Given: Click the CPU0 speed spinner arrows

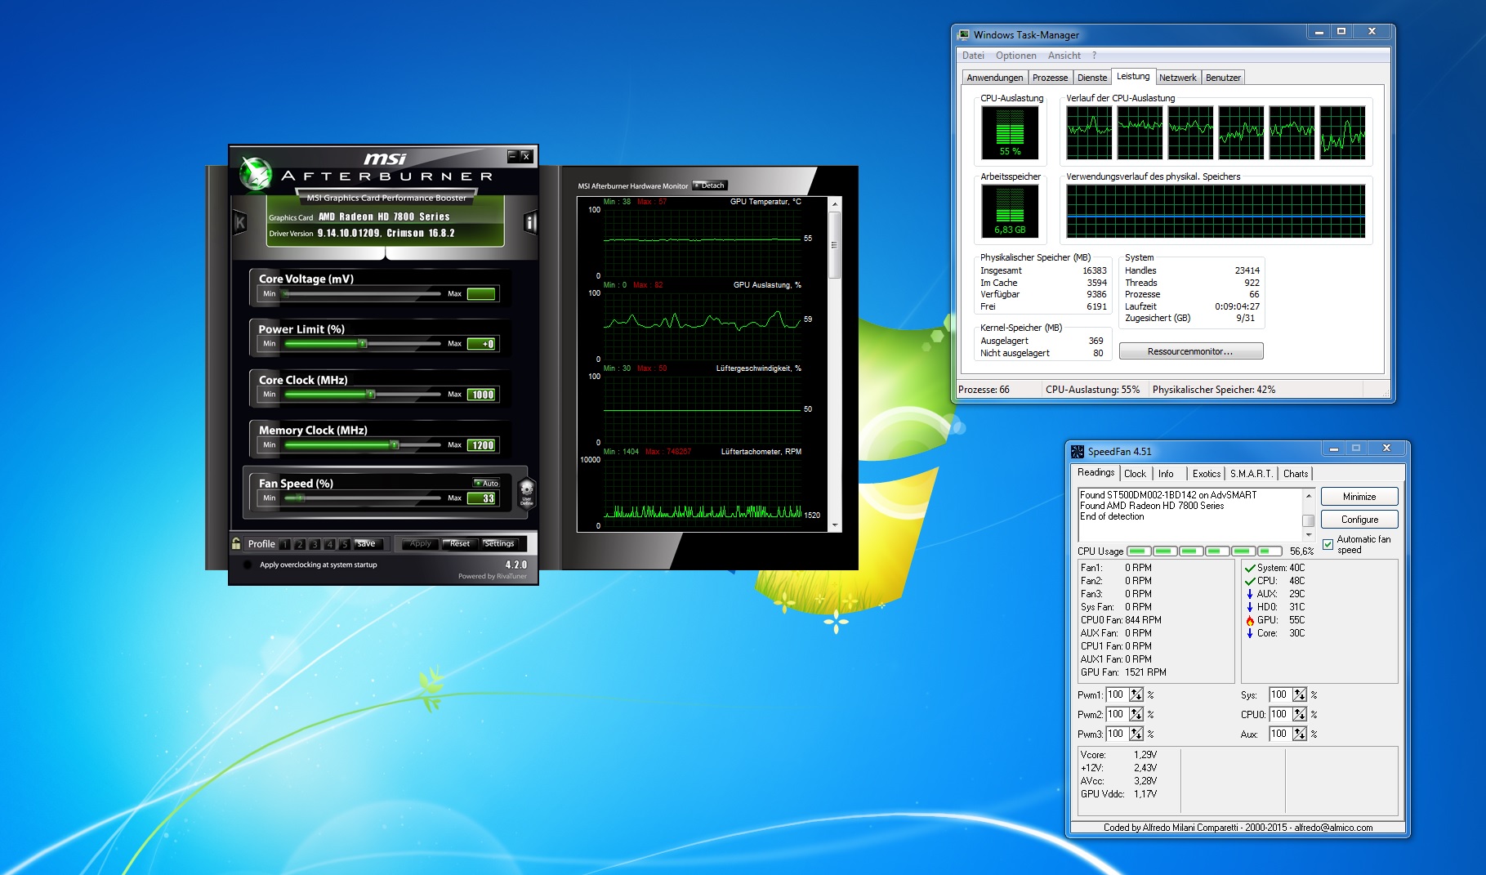Looking at the screenshot, I should tap(1299, 714).
